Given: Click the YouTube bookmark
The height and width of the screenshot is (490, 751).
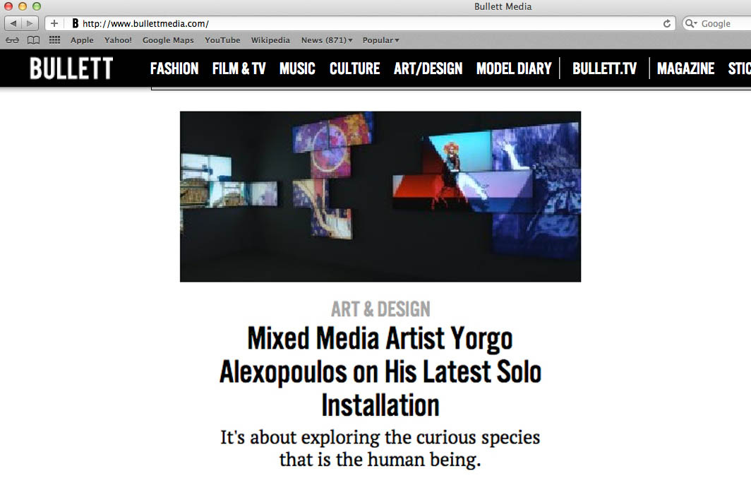Looking at the screenshot, I should coord(222,40).
